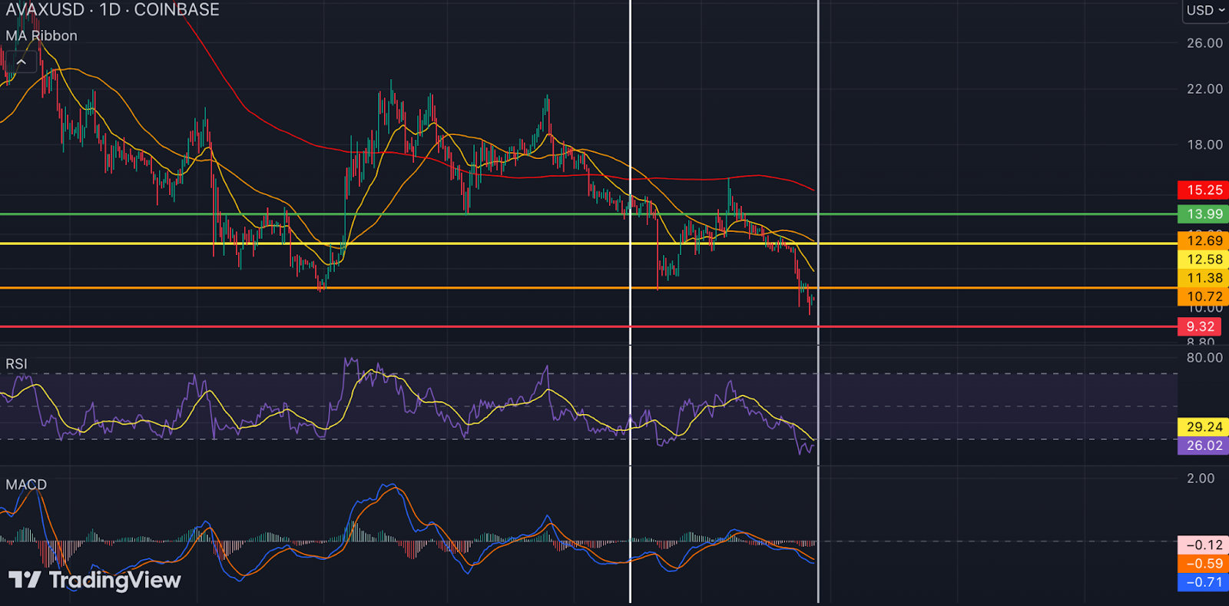This screenshot has width=1229, height=606.
Task: Click the AVAXUSD · 1D · COINBASE symbol title
Action: coord(113,10)
